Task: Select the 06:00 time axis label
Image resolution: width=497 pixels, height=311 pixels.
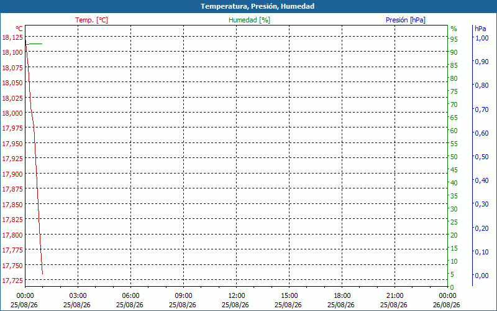Action: 130,296
